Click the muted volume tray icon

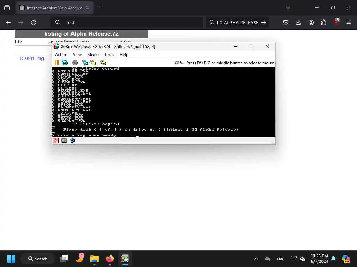point(303,259)
